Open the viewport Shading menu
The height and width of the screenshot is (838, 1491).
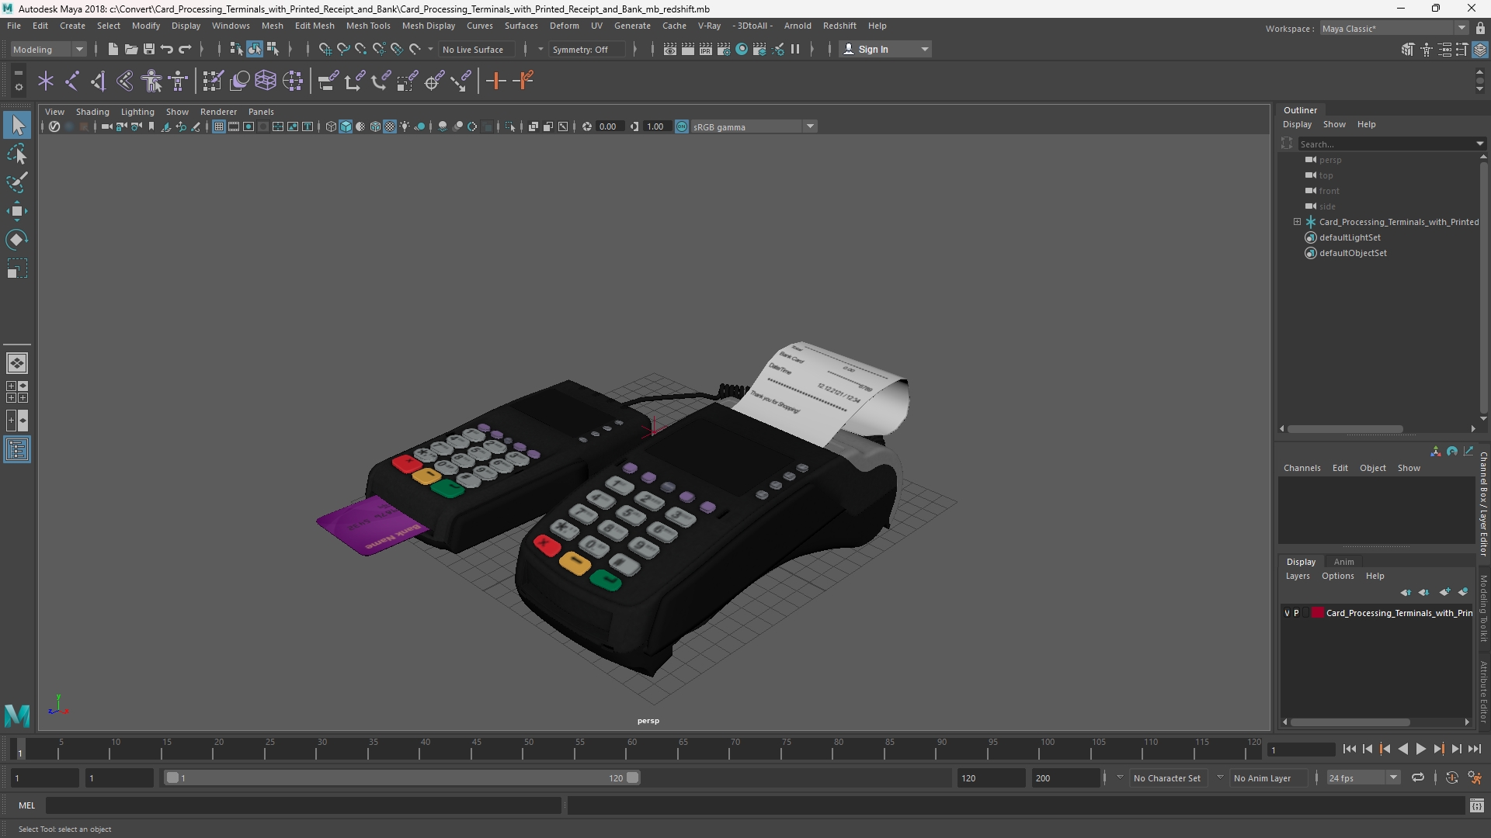coord(92,112)
